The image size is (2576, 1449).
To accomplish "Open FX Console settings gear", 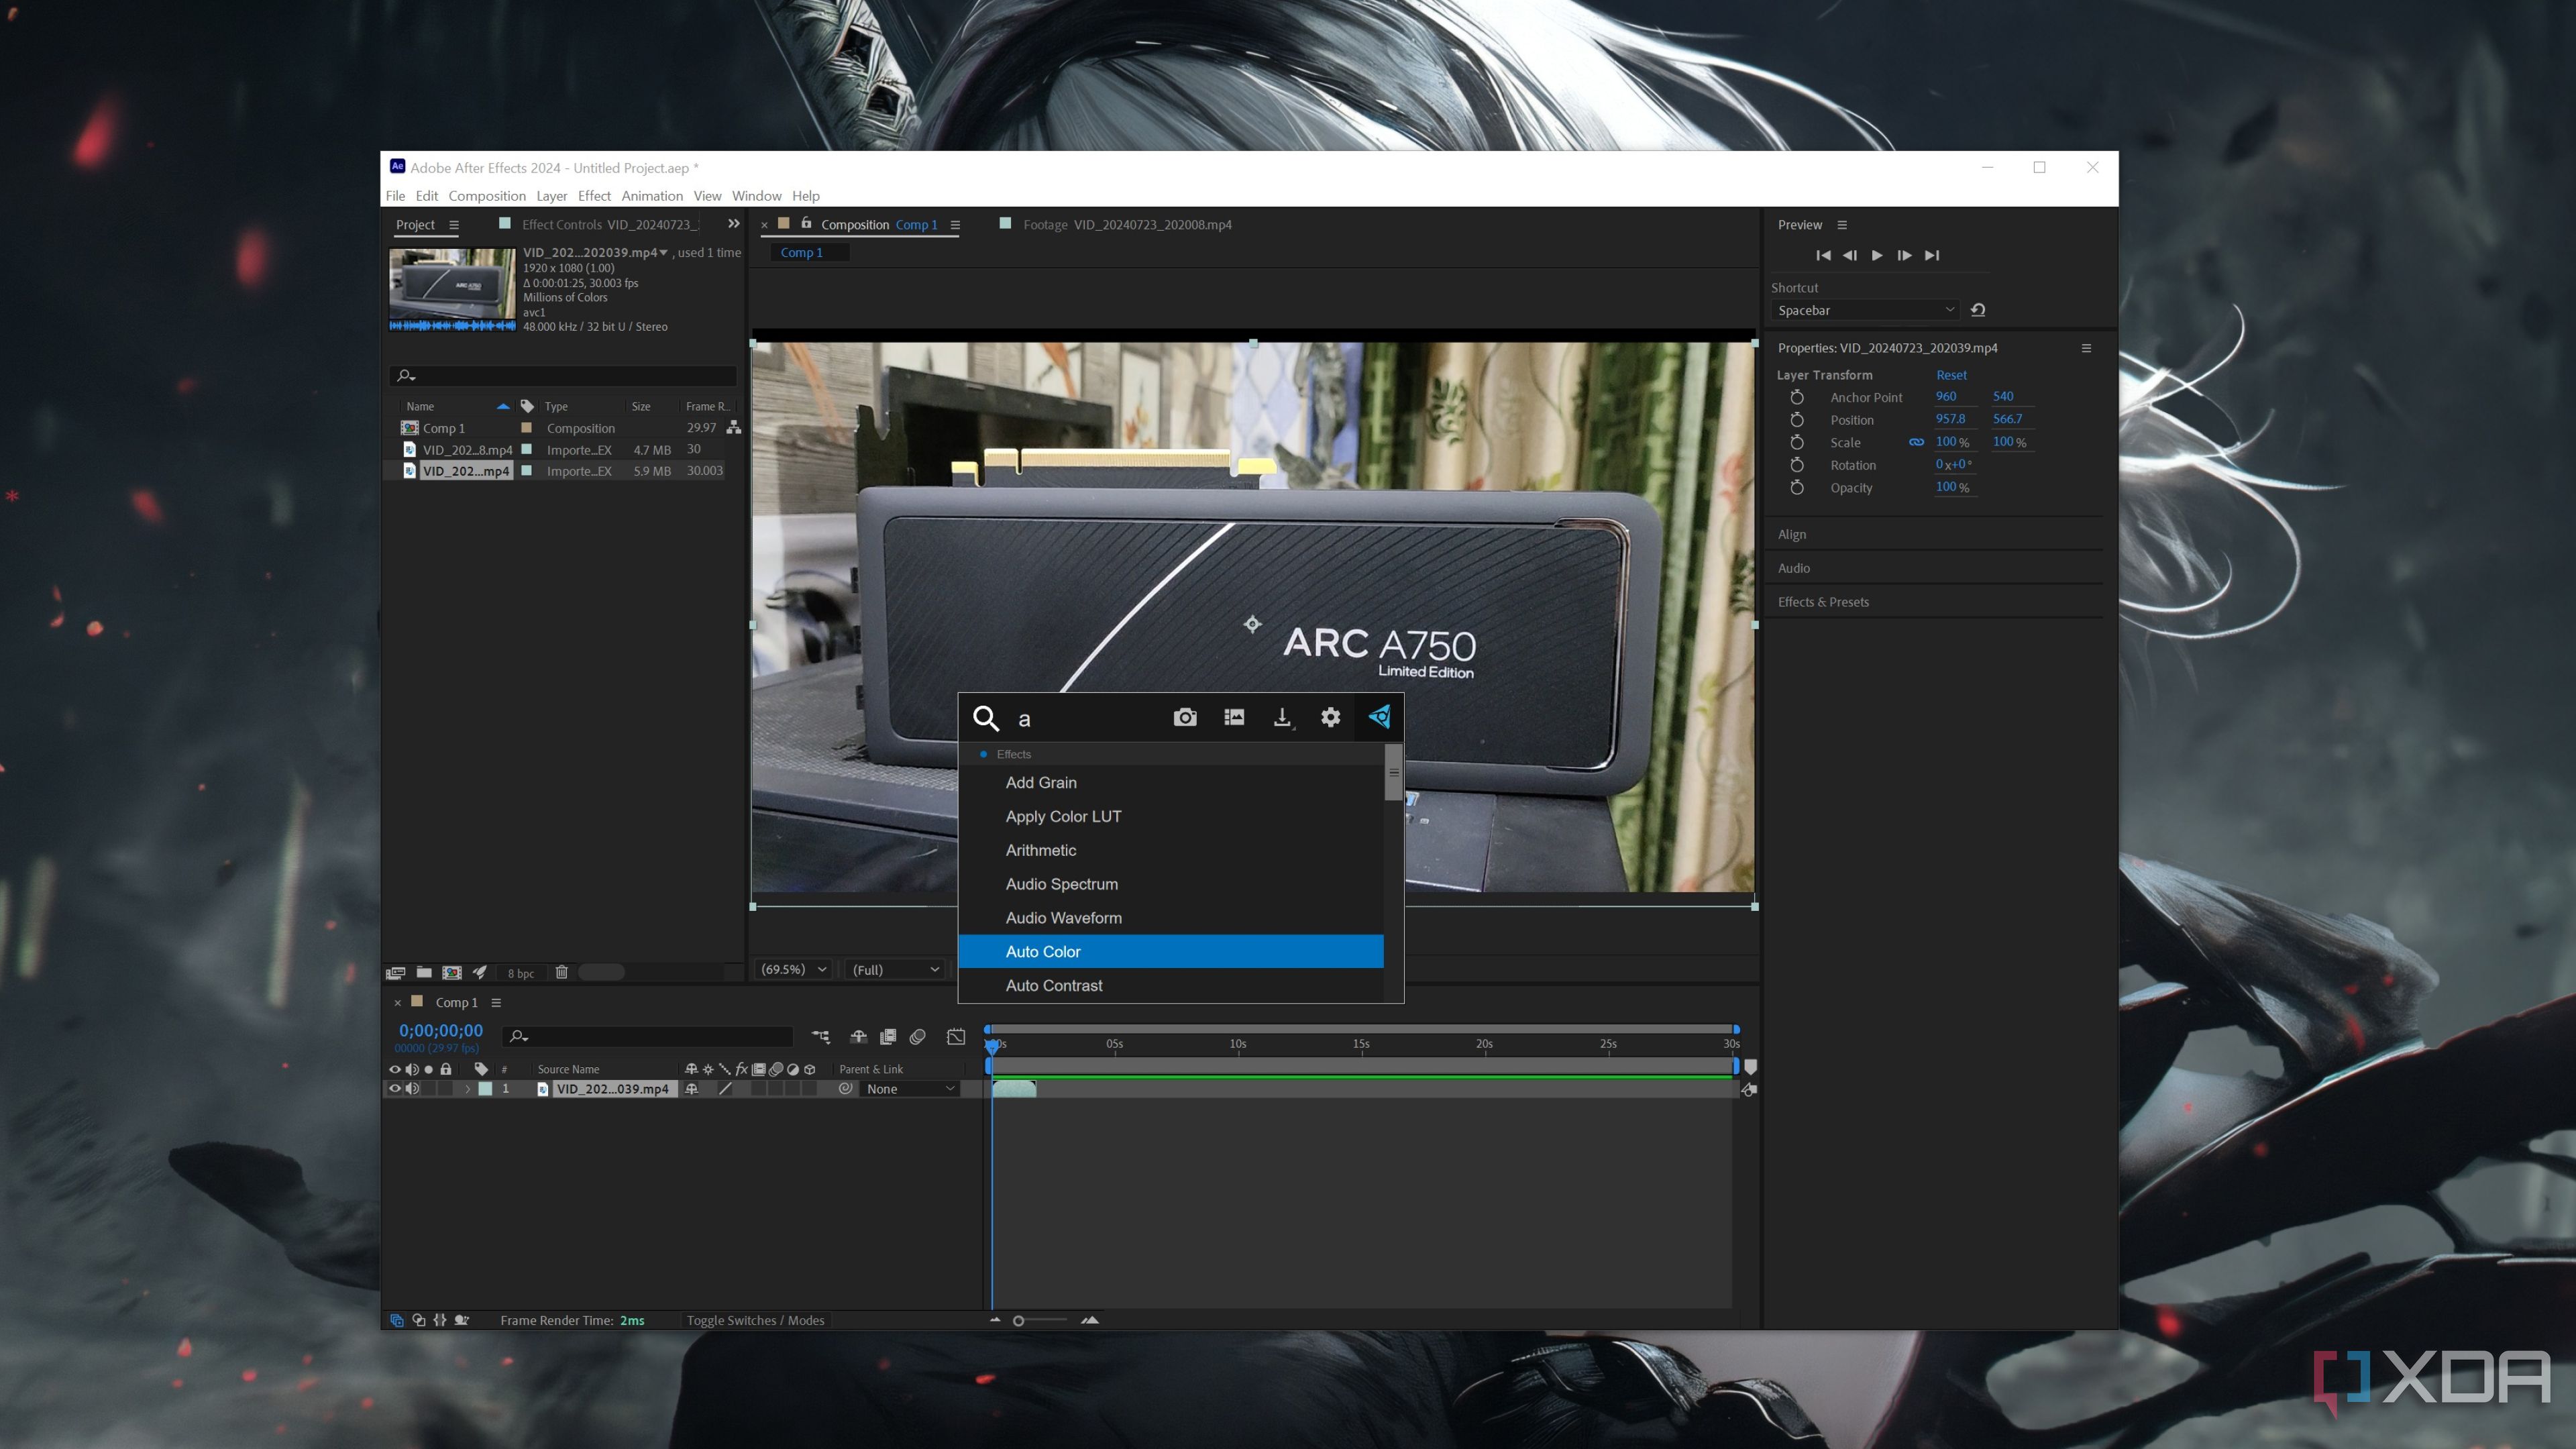I will coord(1330,717).
